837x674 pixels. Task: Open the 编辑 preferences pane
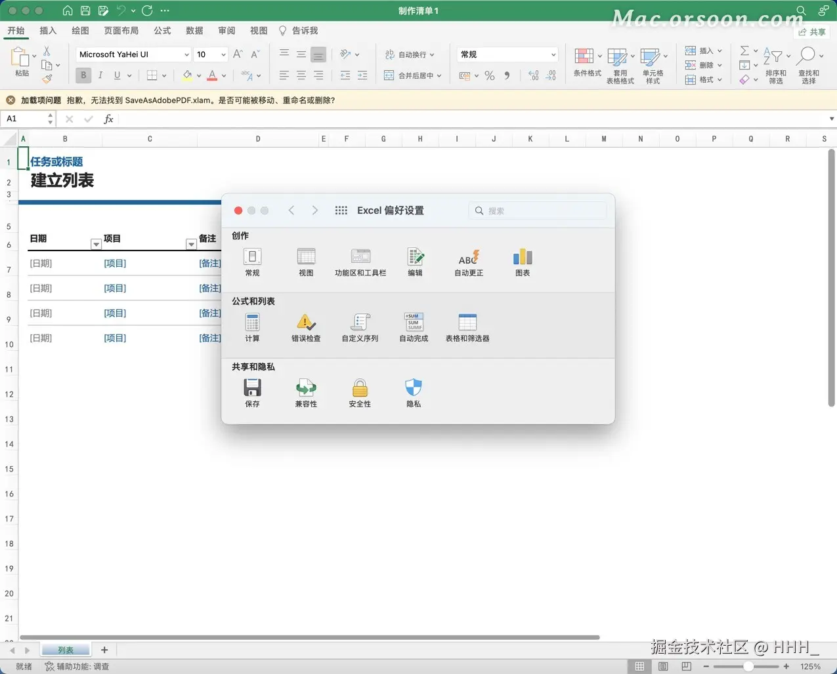(x=415, y=262)
